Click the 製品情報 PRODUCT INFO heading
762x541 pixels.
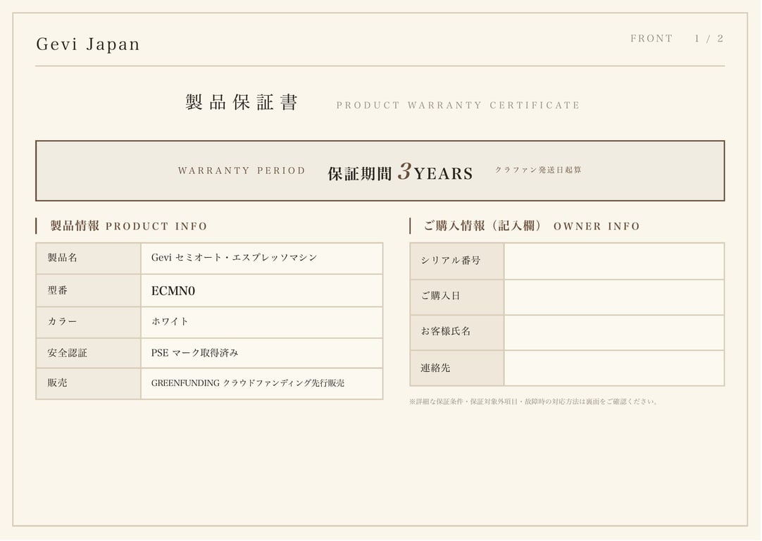pyautogui.click(x=129, y=226)
